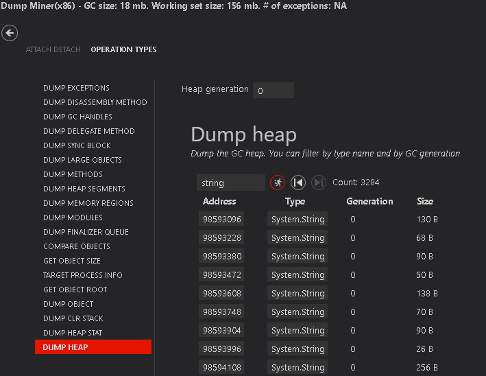
Task: Open Dump Sync Block operation
Action: tap(77, 145)
